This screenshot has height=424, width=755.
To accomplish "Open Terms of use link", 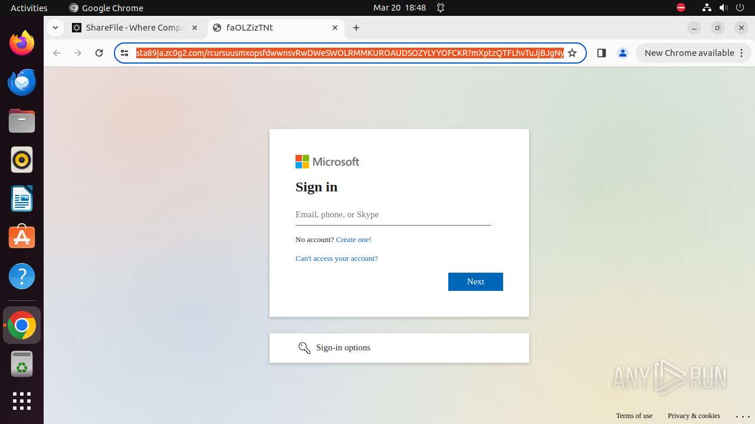I will (634, 416).
